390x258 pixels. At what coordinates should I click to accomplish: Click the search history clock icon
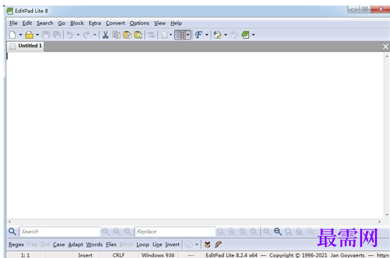point(188,244)
